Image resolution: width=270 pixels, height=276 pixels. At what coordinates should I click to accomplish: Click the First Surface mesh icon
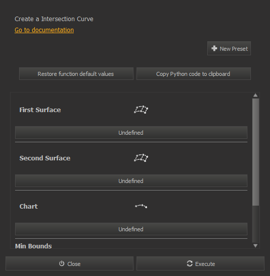[x=141, y=110]
